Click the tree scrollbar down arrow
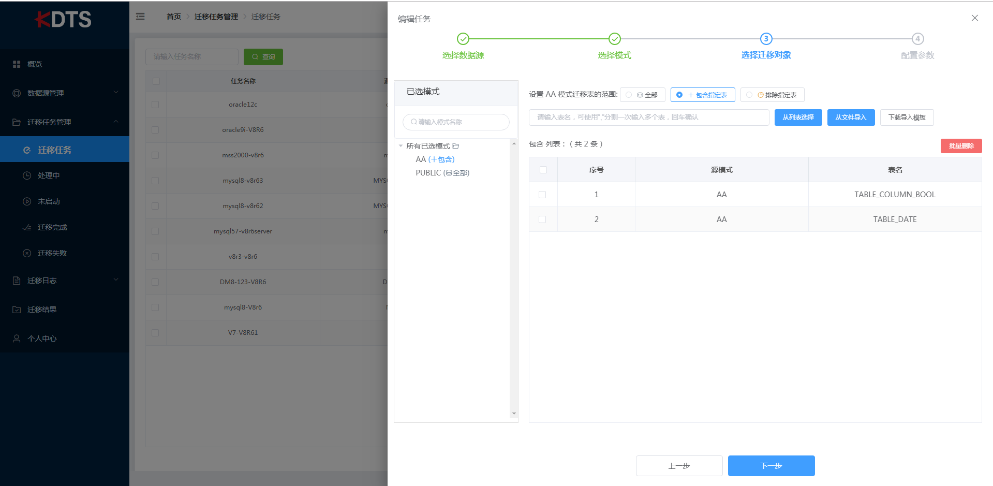The height and width of the screenshot is (486, 993). pos(514,414)
